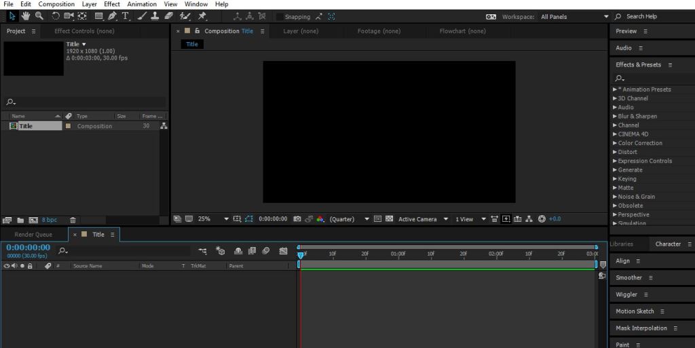
Task: Switch to the Render Queue tab
Action: coord(34,235)
